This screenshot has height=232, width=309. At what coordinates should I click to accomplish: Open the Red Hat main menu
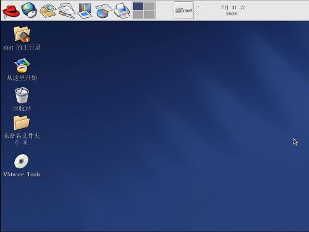(11, 11)
